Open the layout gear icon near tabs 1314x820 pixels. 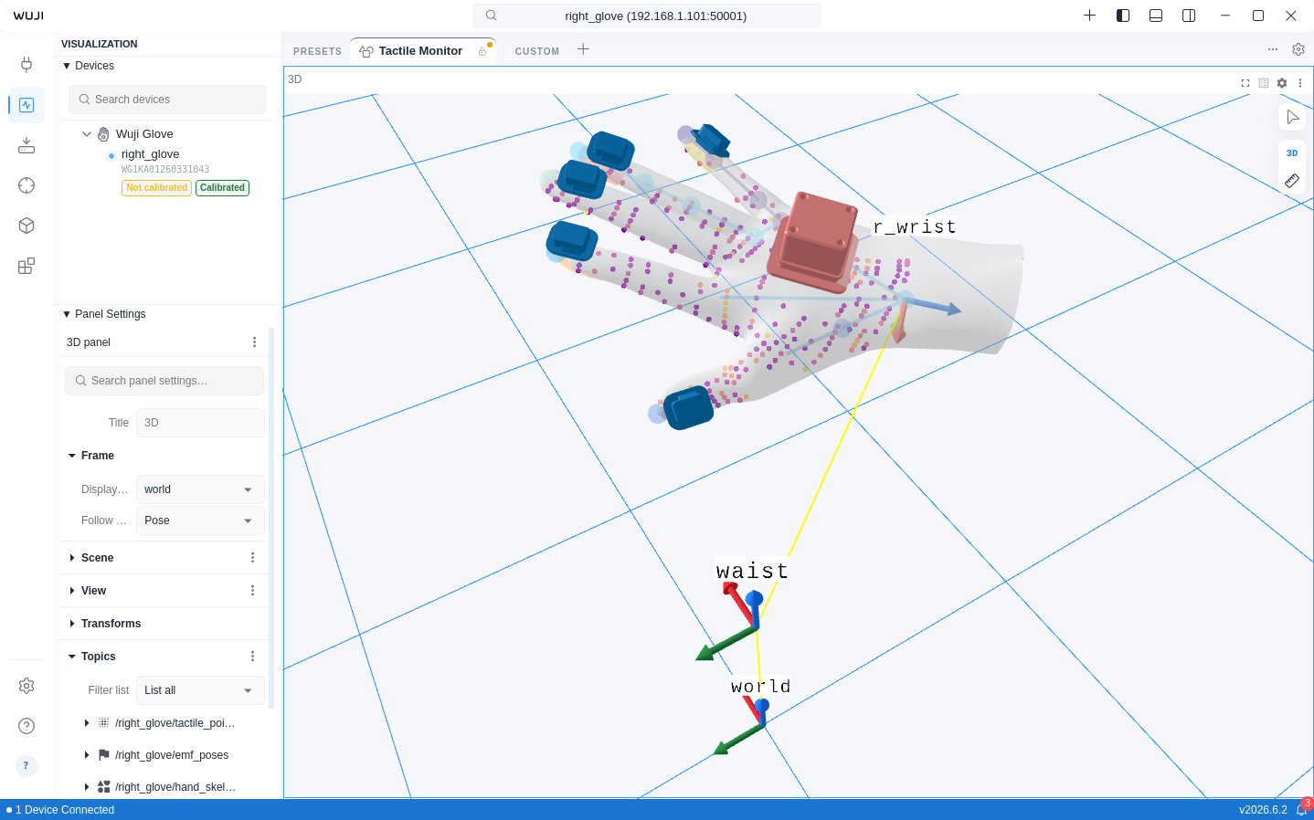click(x=1298, y=49)
